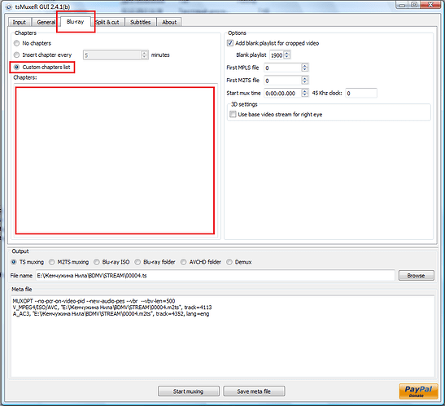Click the V_MPEG4/ISO/AVC line in meta file

click(112, 308)
